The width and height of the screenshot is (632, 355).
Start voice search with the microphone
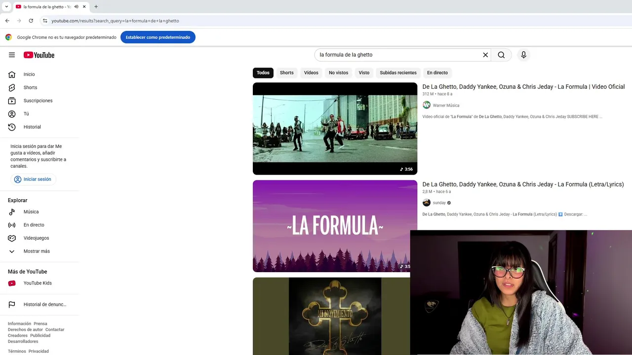[524, 55]
